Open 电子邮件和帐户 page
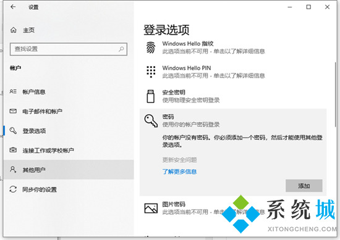 (x=69, y=111)
